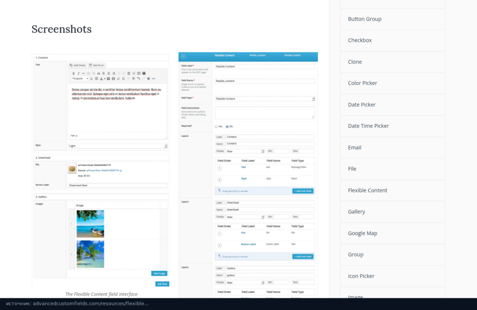The height and width of the screenshot is (310, 477).
Task: Click the 'The Flexible Content field interface' caption
Action: tap(101, 294)
